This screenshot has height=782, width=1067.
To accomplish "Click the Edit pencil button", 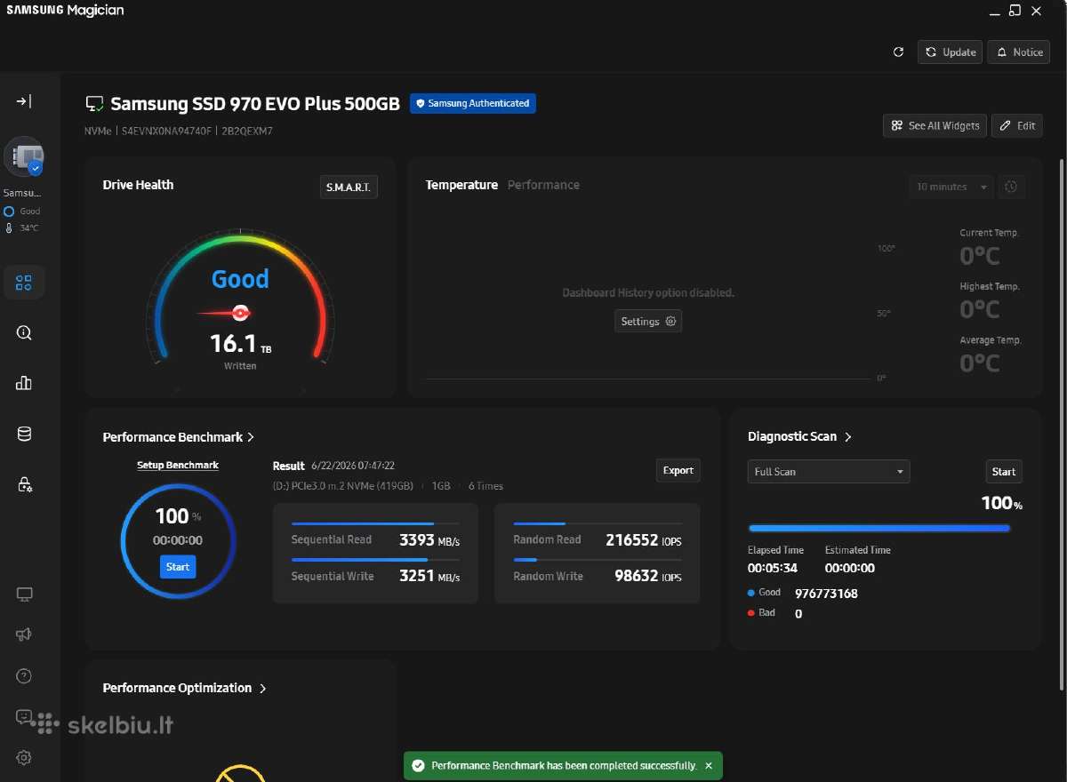I will pyautogui.click(x=1017, y=125).
